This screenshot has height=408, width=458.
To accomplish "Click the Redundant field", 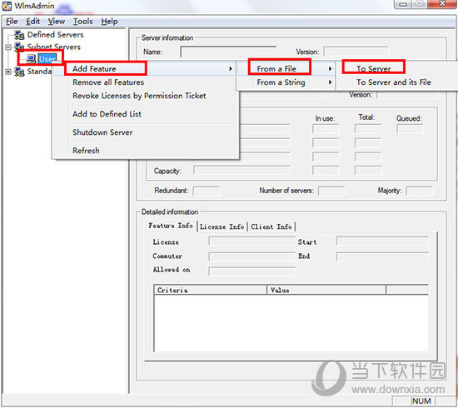I will click(206, 191).
